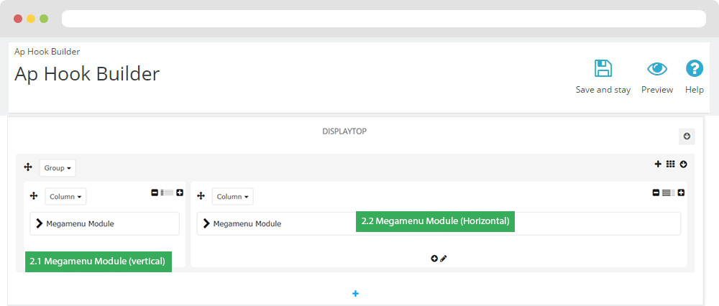Click the right column move handle
Image resolution: width=719 pixels, height=306 pixels.
click(201, 196)
